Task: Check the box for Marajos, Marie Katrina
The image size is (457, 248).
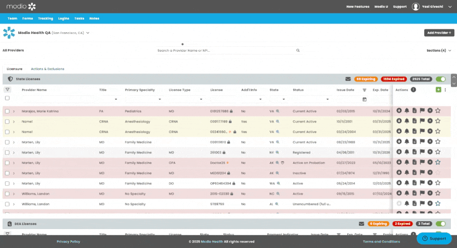Action: click(x=7, y=111)
